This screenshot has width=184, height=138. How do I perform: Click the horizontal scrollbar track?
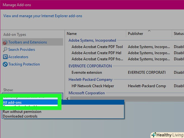click(127, 98)
